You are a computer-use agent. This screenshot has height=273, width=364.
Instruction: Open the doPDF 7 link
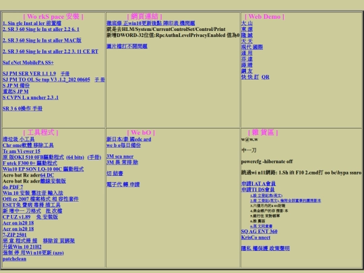pos(13,187)
